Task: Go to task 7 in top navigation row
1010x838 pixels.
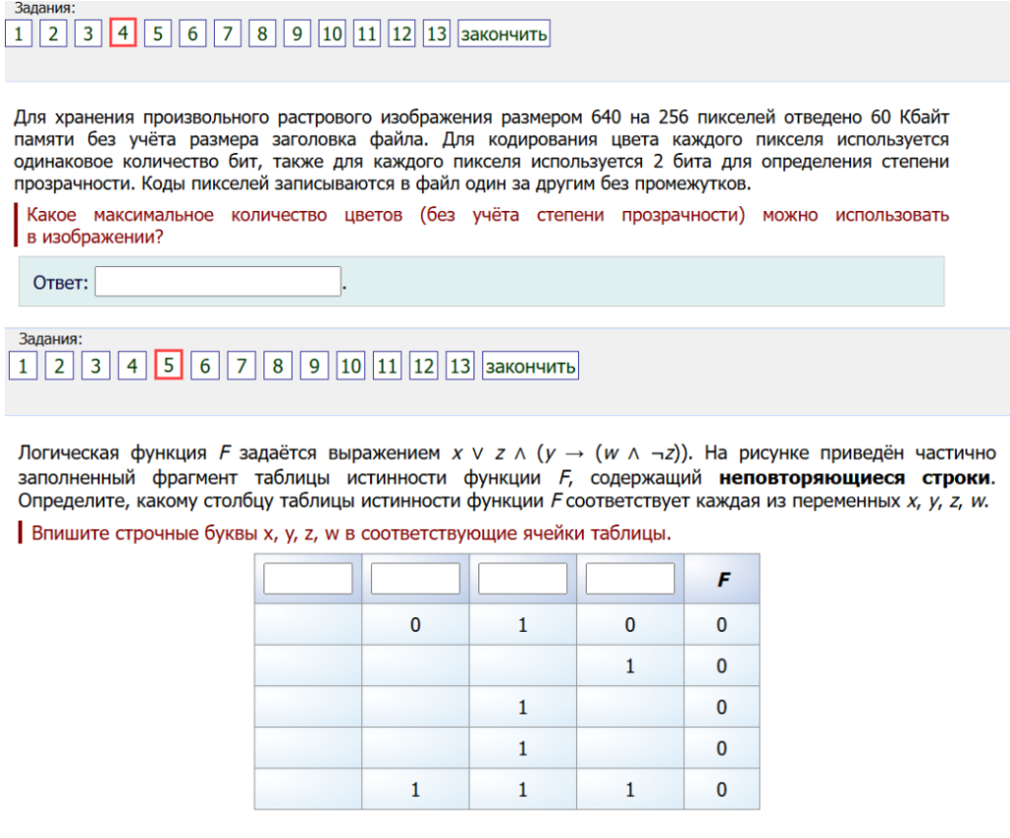Action: pyautogui.click(x=227, y=34)
